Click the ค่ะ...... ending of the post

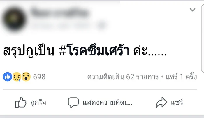(x=150, y=51)
